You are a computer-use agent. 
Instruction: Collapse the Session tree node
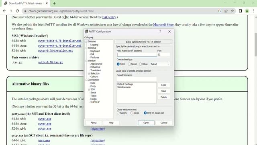click(86, 41)
